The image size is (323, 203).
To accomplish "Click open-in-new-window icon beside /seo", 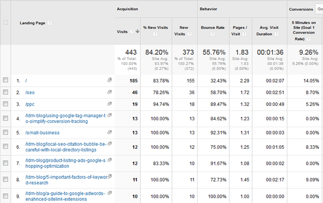I will point(110,92).
